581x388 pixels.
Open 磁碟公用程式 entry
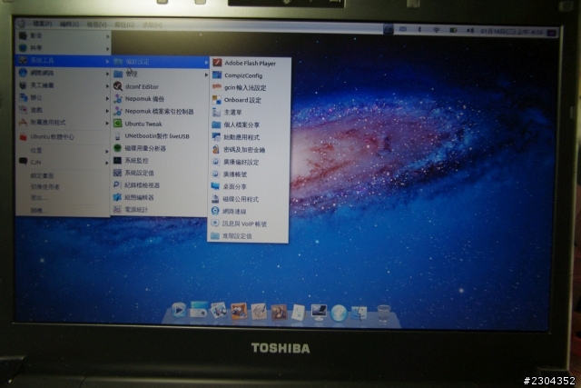coord(249,199)
